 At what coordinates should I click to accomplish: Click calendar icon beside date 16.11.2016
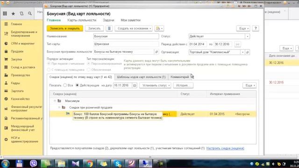click(135, 85)
